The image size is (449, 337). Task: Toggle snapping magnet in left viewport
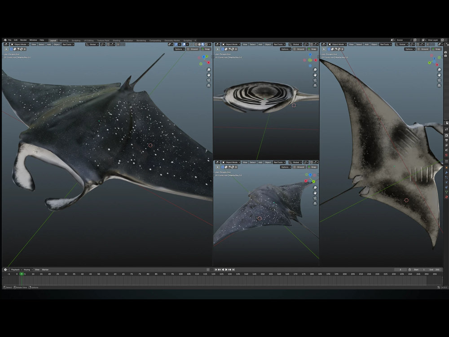click(109, 44)
